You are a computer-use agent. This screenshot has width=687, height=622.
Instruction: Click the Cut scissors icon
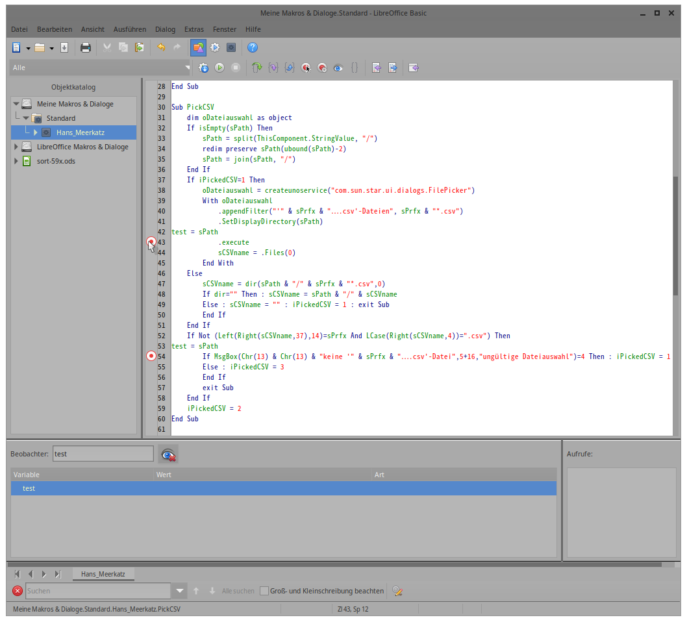[107, 48]
